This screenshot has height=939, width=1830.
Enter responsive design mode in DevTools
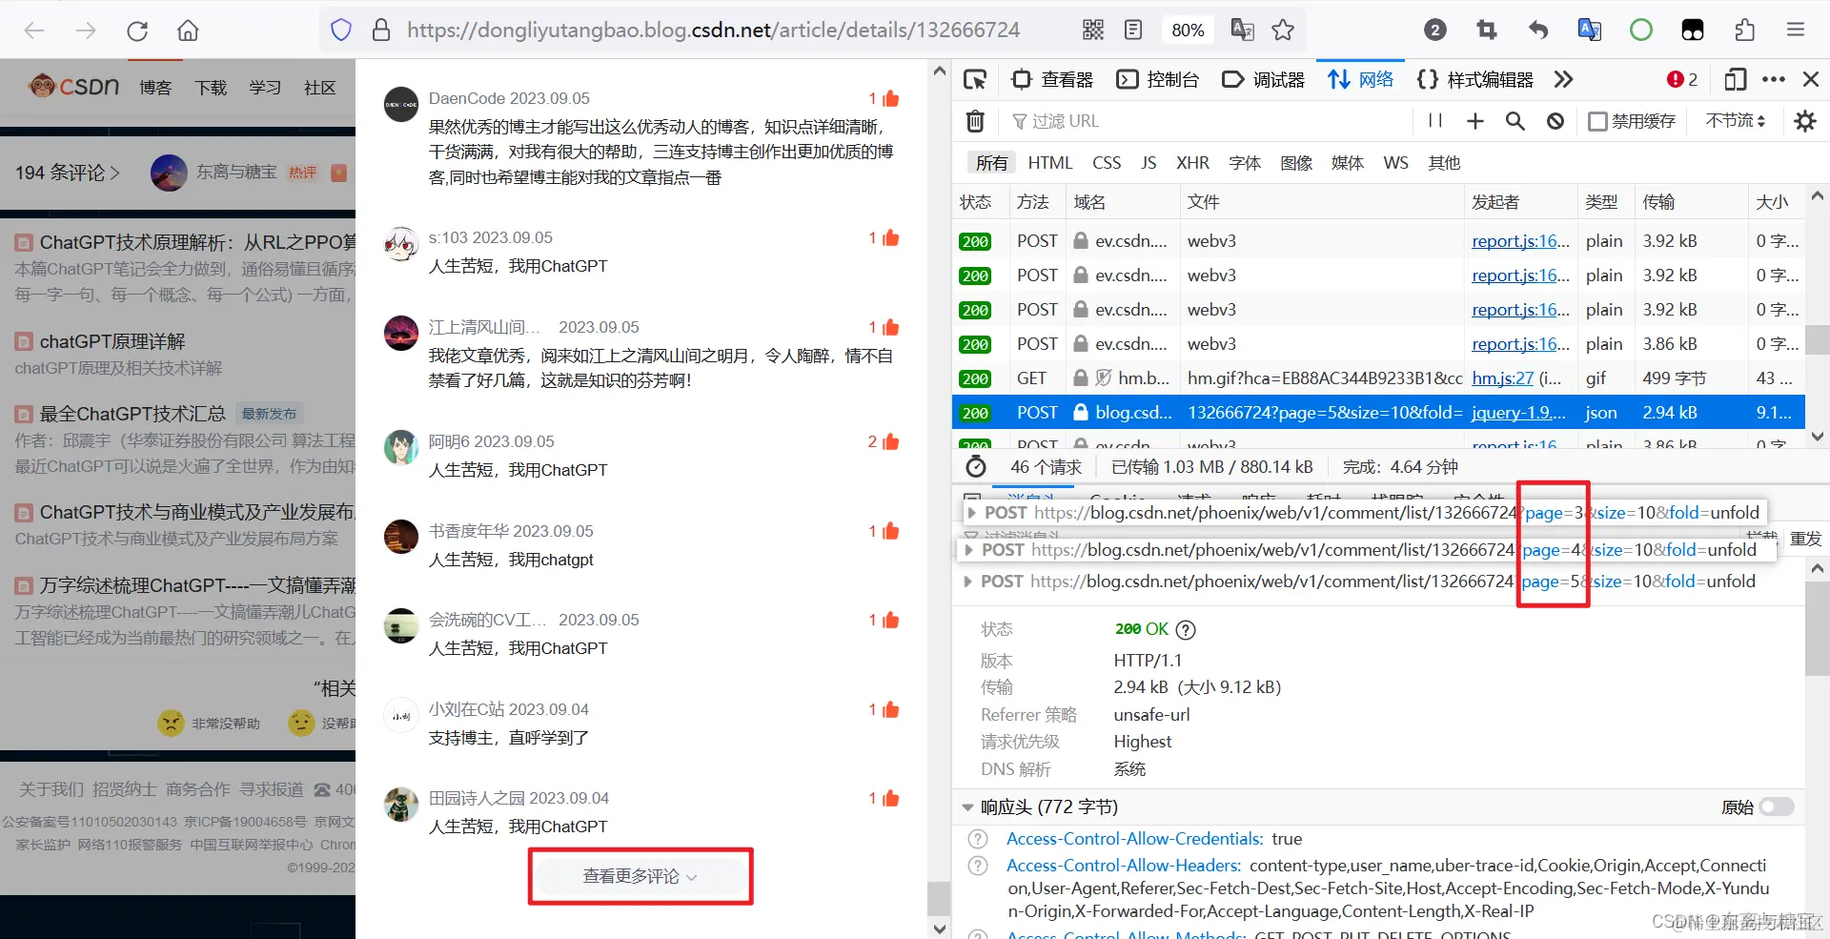coord(1735,79)
